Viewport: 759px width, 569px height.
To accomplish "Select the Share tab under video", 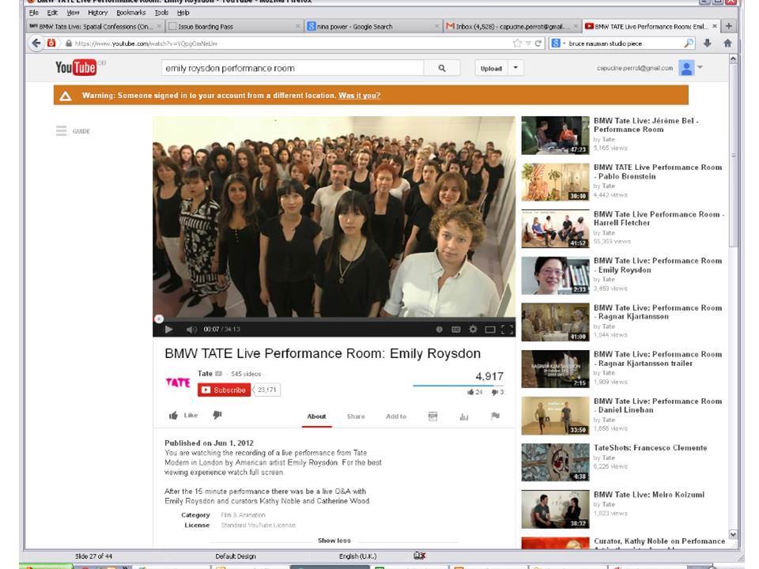I will 356,416.
